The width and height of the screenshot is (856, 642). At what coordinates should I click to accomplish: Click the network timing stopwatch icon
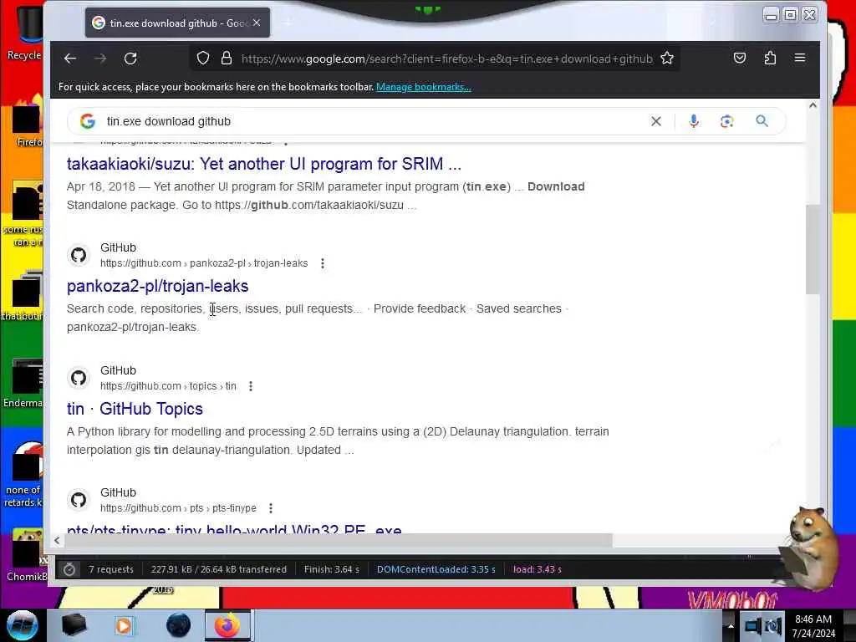pos(69,569)
